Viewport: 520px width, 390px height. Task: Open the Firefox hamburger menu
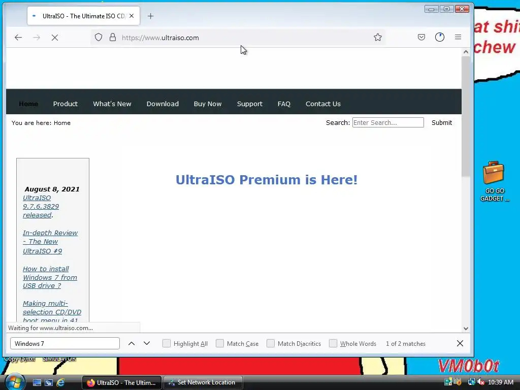click(458, 37)
